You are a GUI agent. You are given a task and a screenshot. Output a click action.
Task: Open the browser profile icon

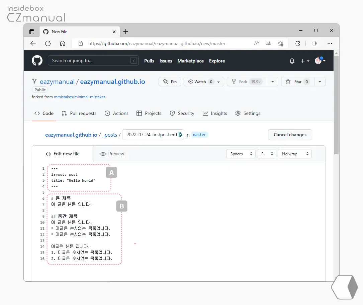pyautogui.click(x=314, y=43)
